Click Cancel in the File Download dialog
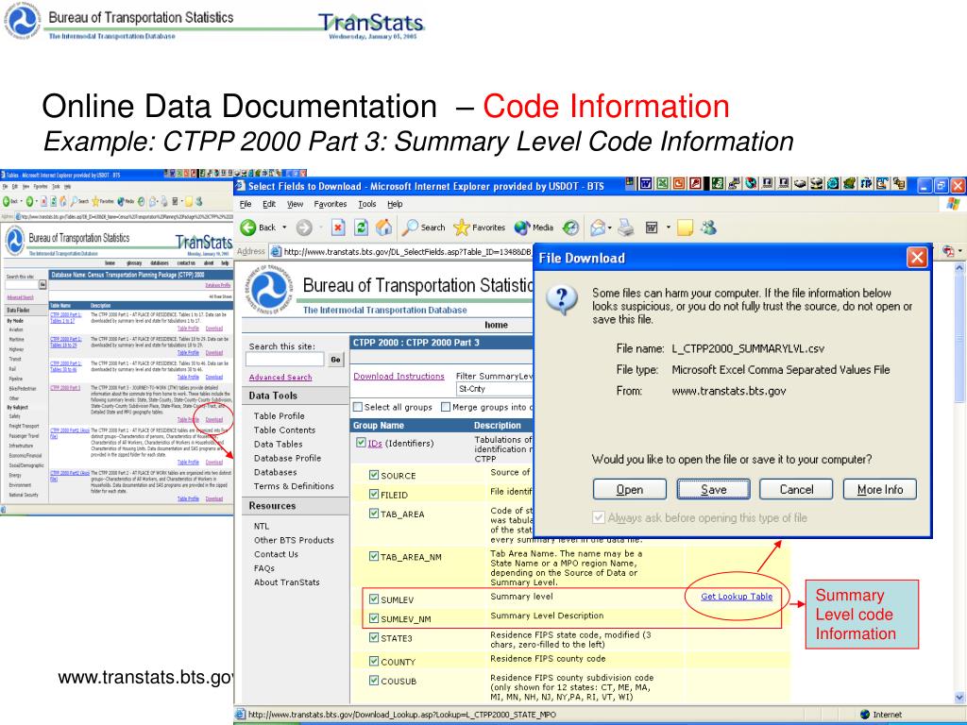 796,490
